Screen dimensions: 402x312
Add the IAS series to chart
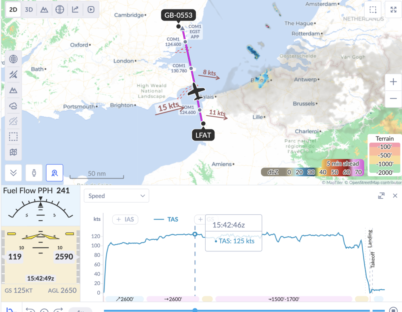point(125,220)
